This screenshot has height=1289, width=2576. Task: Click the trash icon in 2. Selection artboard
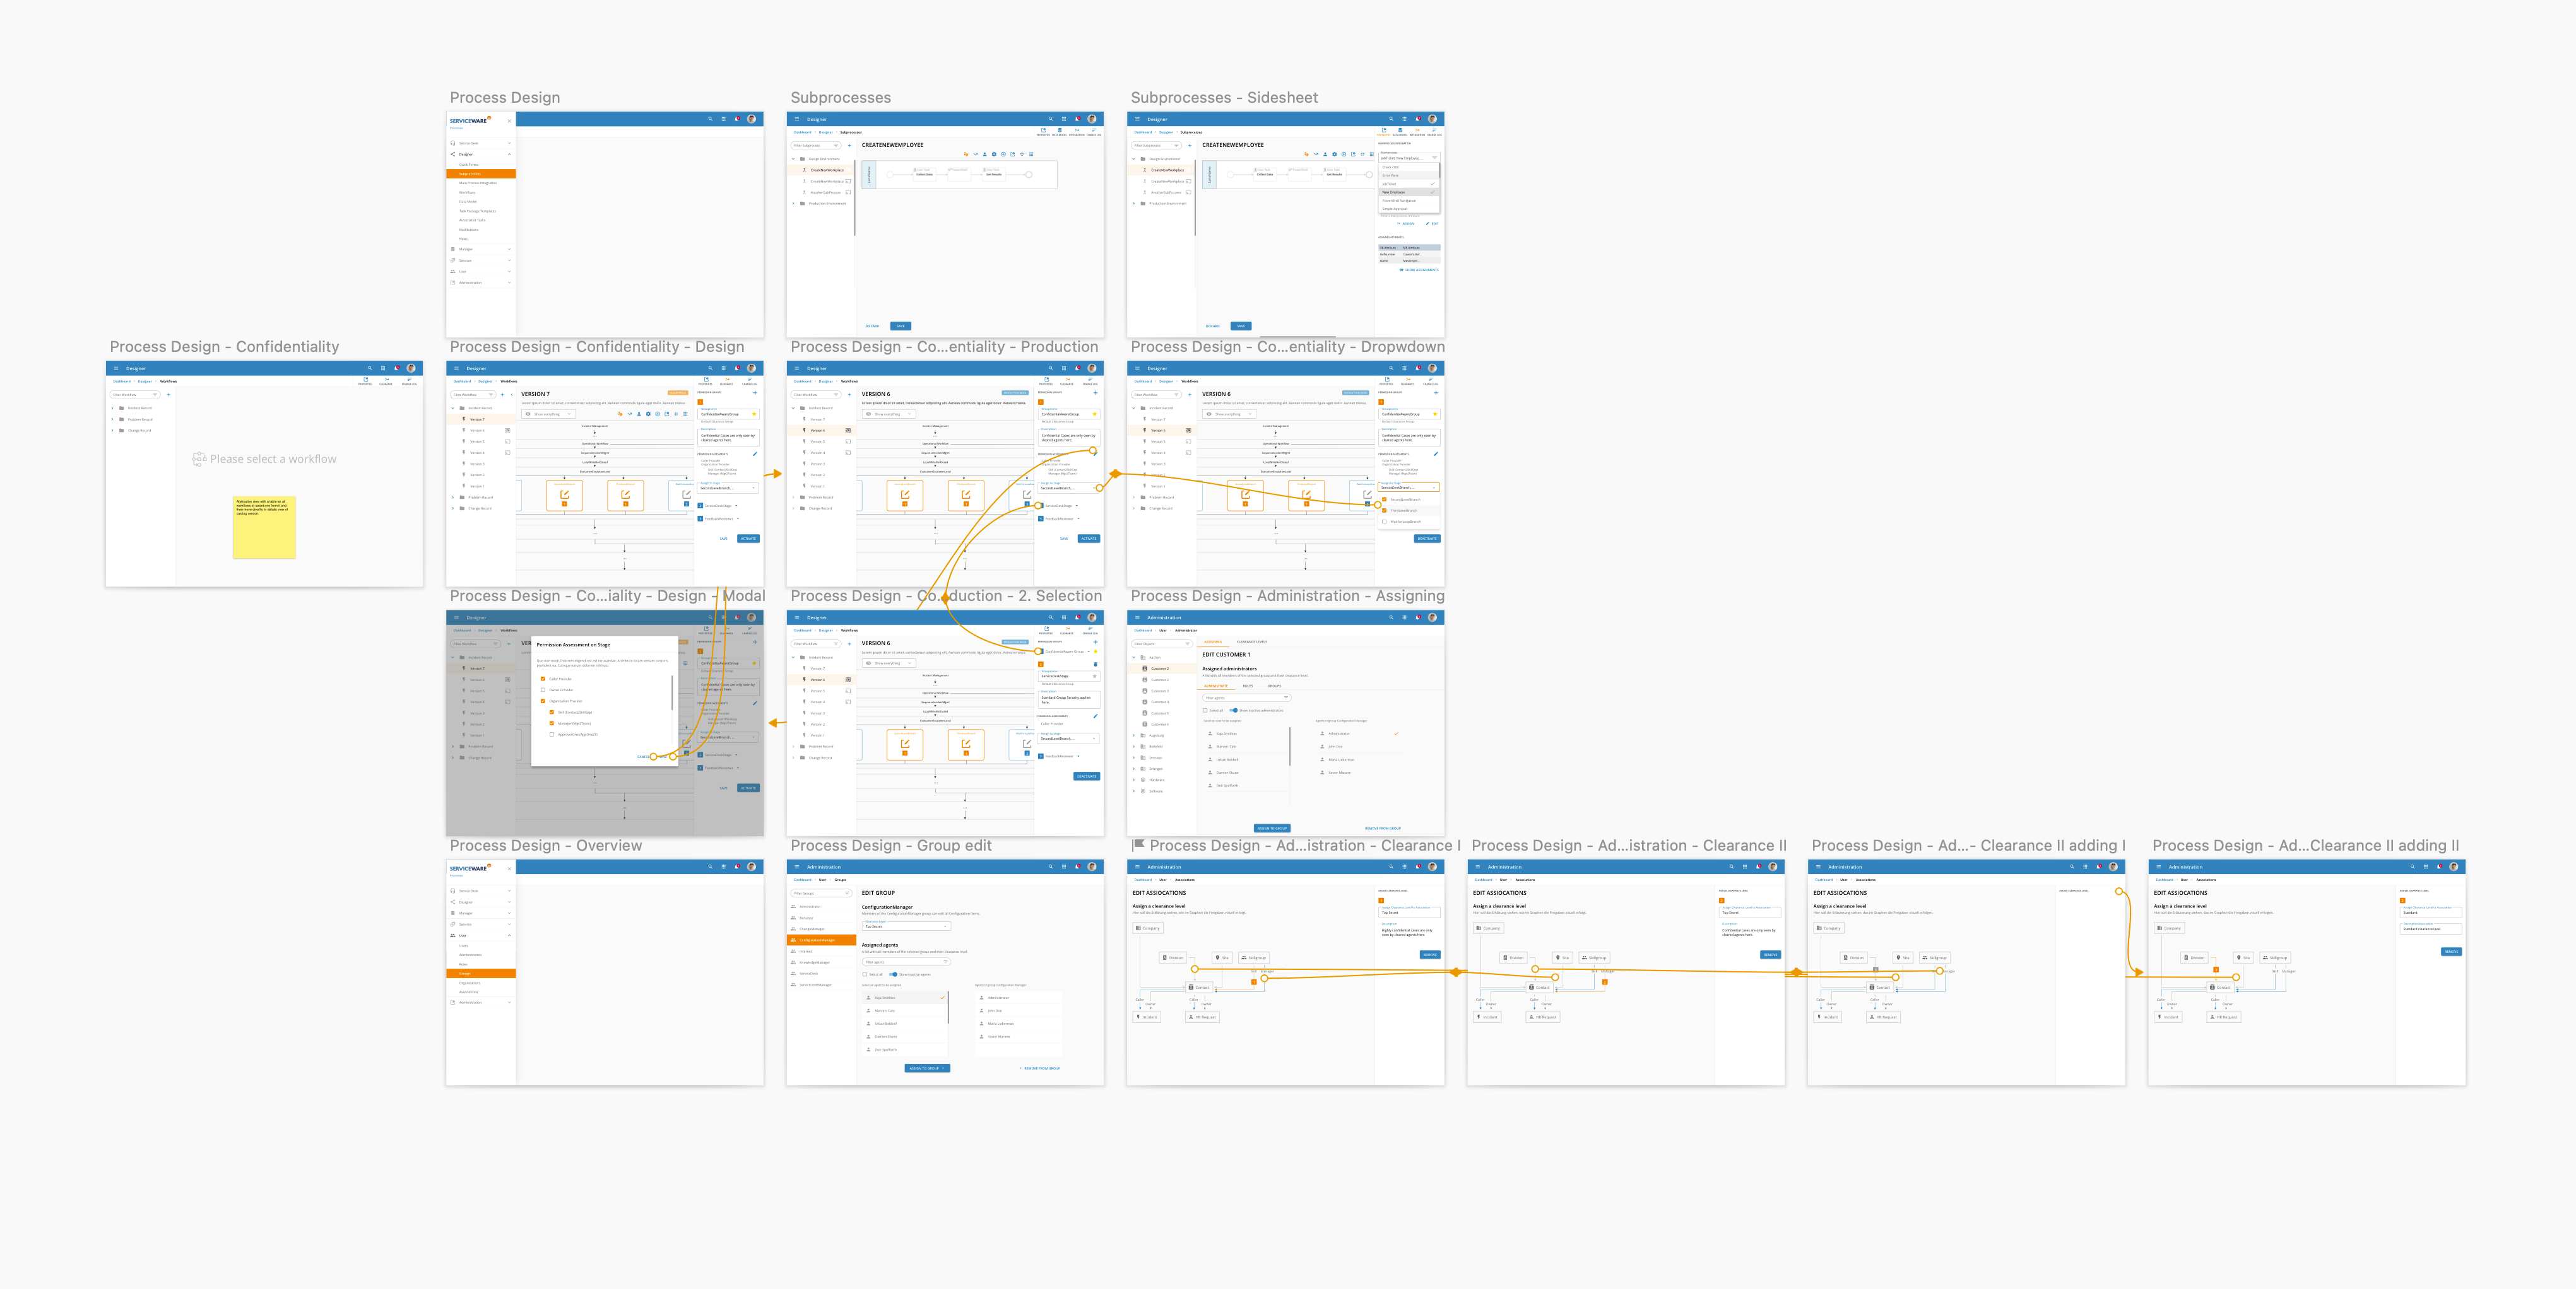pos(1095,663)
